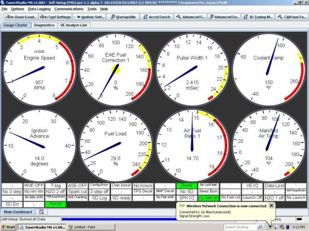Open the Options menu
The height and width of the screenshot is (231, 309).
point(17,9)
